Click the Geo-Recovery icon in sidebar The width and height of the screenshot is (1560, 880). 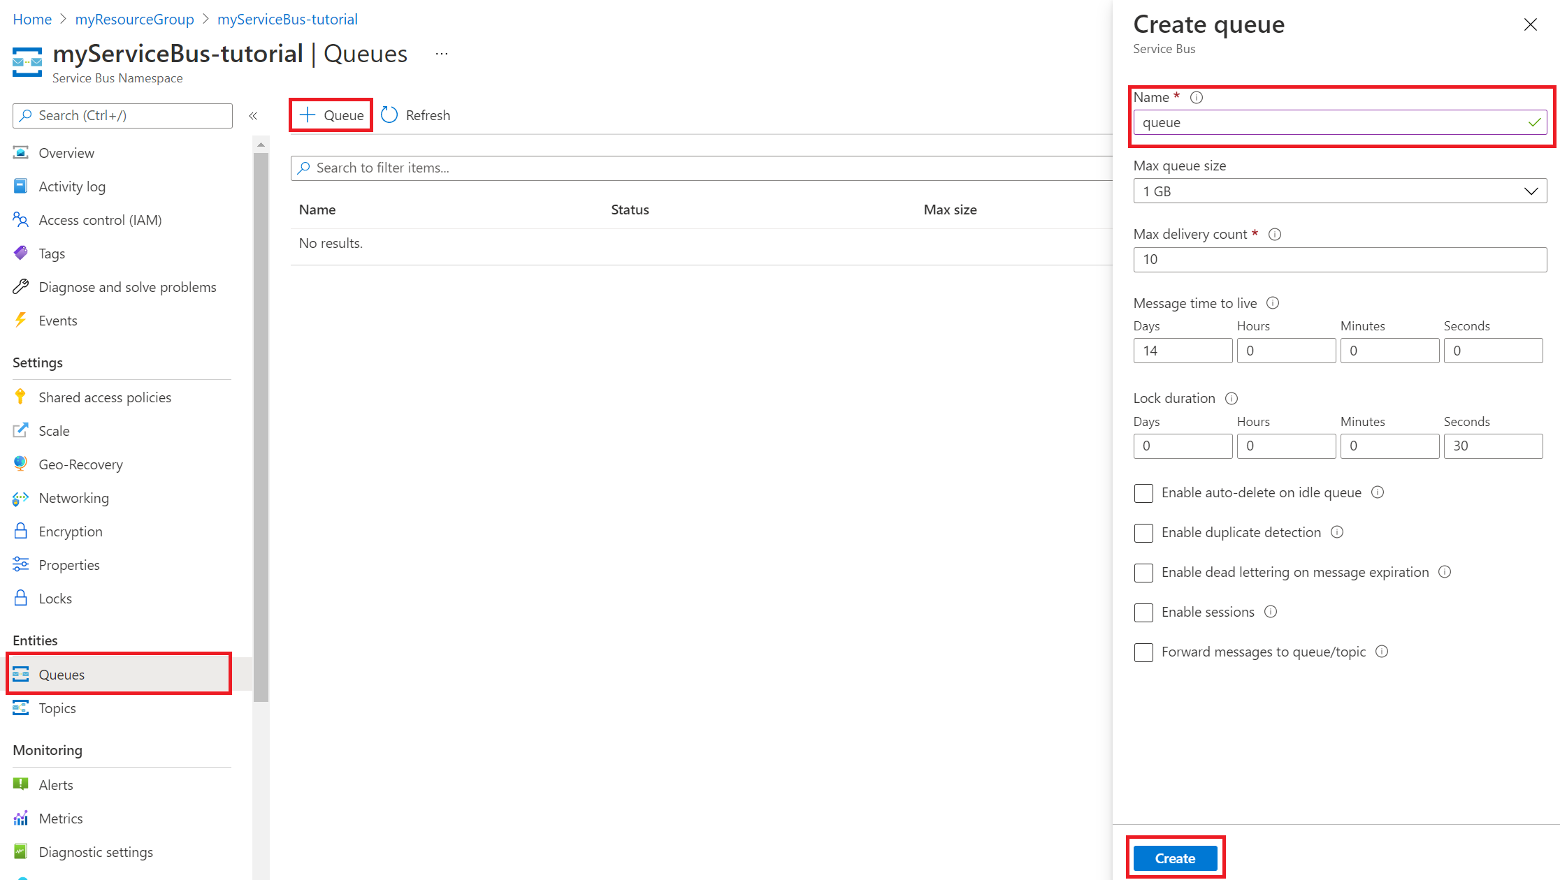20,464
